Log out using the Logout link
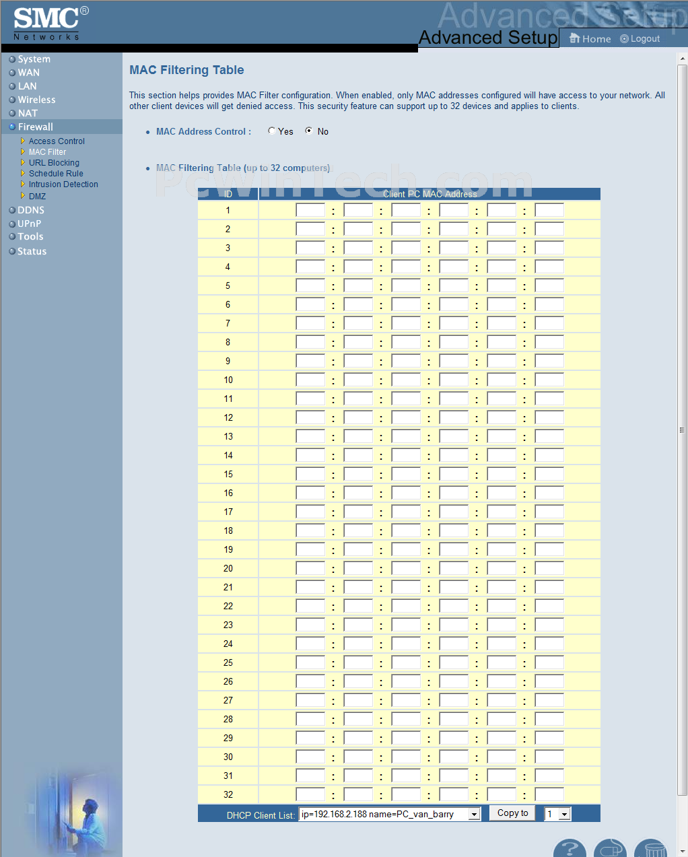This screenshot has width=688, height=857. tap(640, 39)
